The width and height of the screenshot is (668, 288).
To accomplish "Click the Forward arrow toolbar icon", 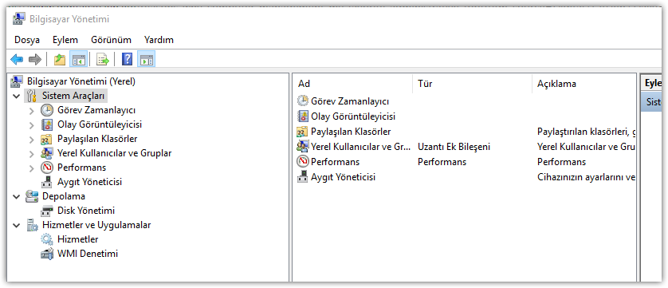I will click(x=35, y=59).
